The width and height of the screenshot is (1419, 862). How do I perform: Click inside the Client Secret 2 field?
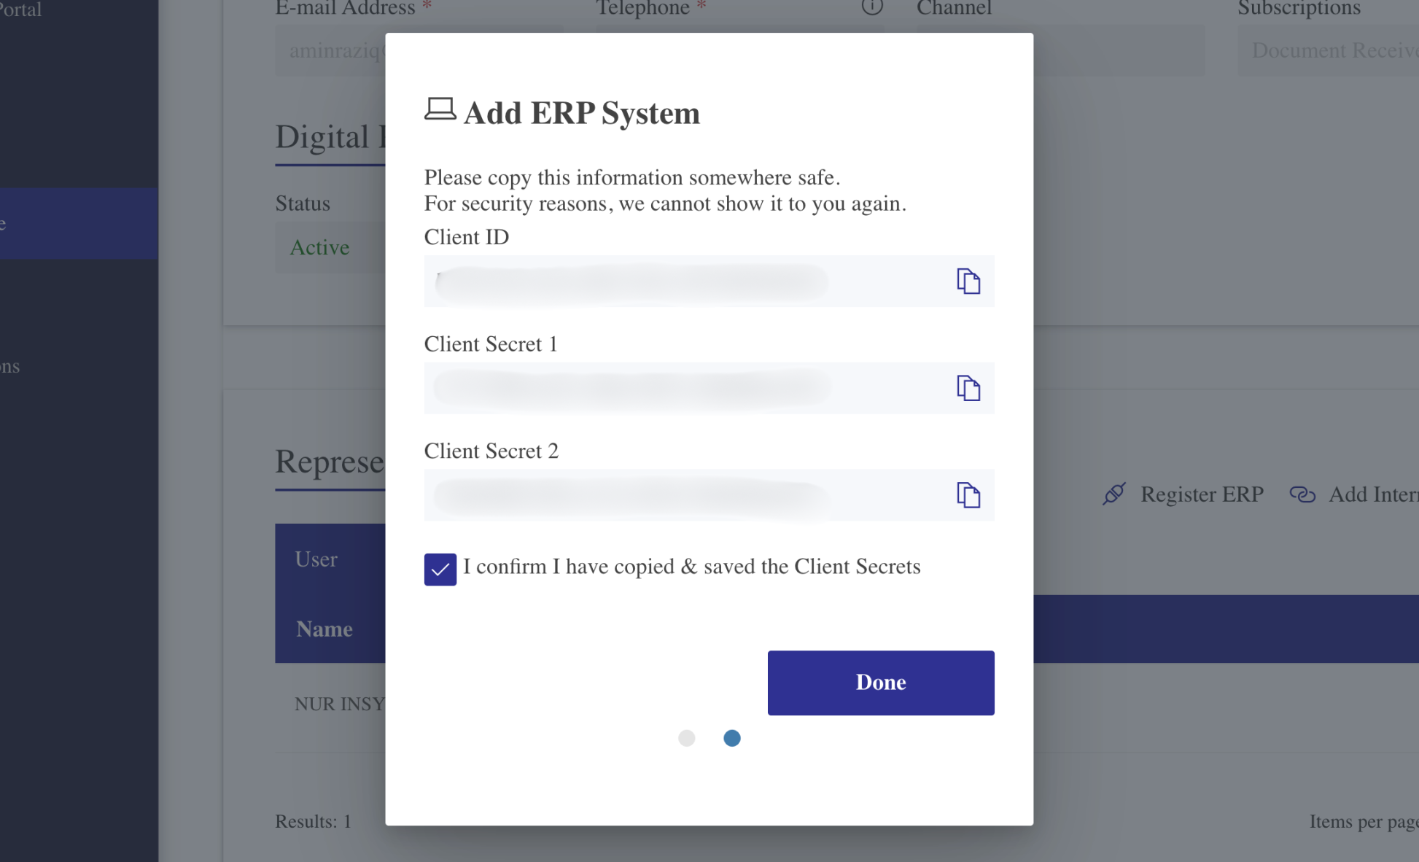tap(656, 495)
